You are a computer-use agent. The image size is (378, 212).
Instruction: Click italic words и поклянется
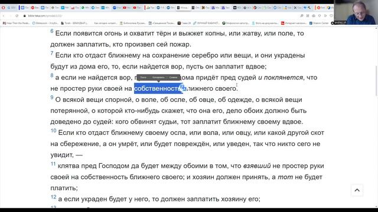tap(281, 78)
